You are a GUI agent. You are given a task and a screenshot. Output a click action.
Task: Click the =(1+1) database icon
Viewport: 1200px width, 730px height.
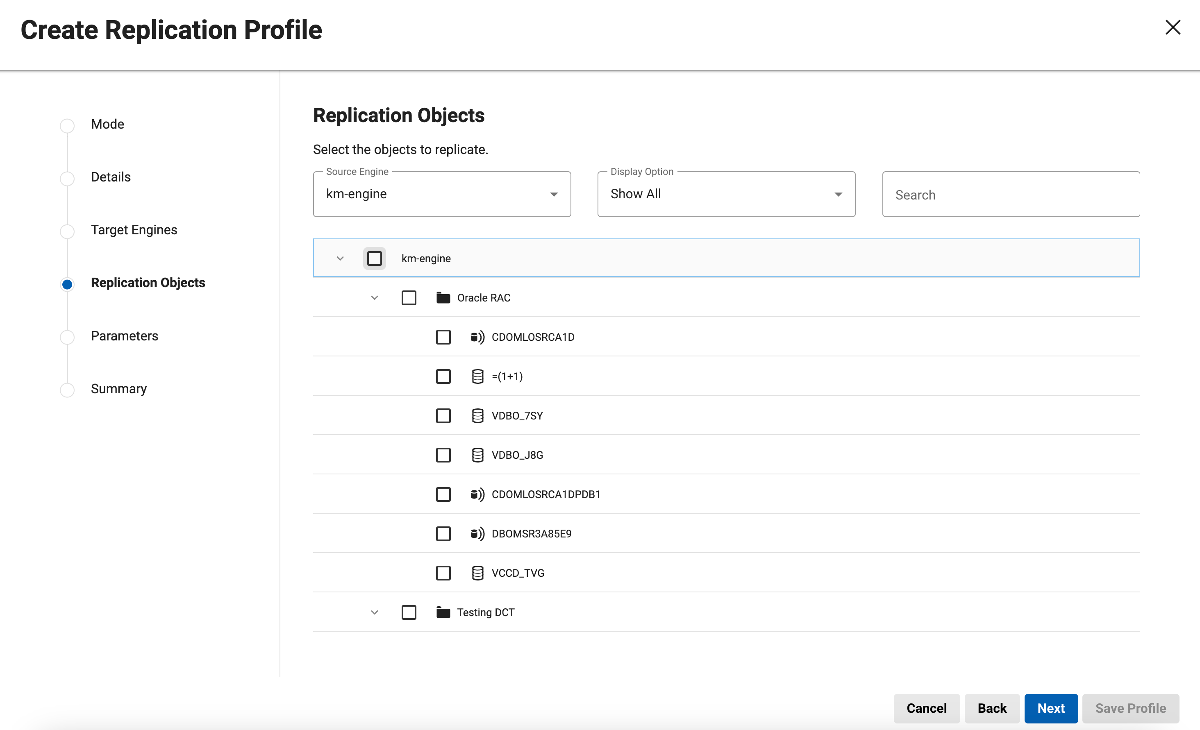[x=477, y=376]
